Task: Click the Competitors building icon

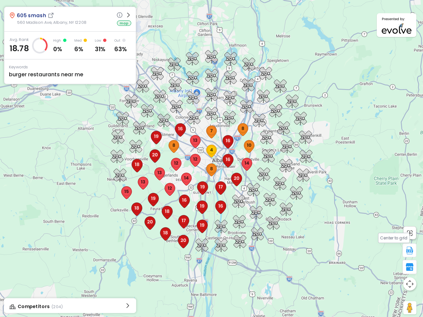Action: 12,306
